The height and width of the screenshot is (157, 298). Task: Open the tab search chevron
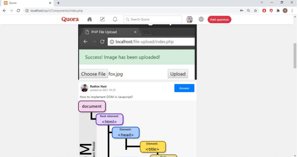click(x=262, y=2)
